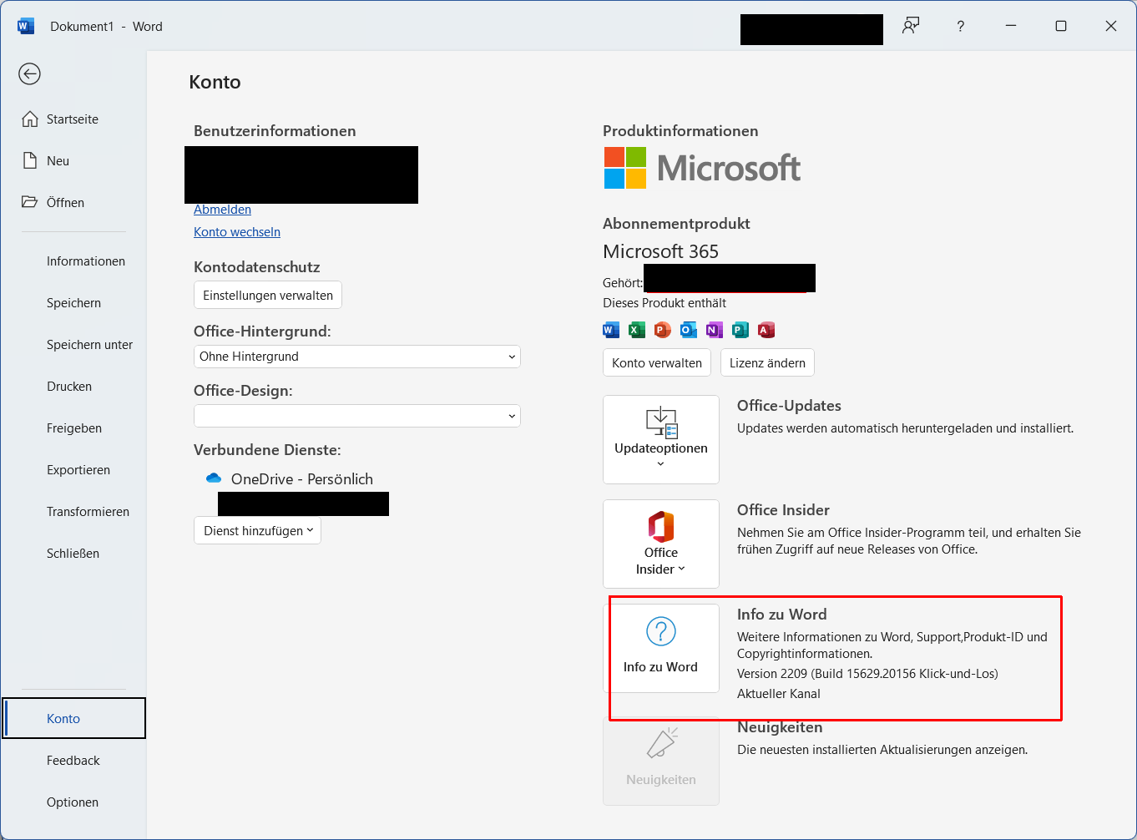Screen dimensions: 1137x840
Task: Click the OneDrive cloud icon
Action: 214,478
